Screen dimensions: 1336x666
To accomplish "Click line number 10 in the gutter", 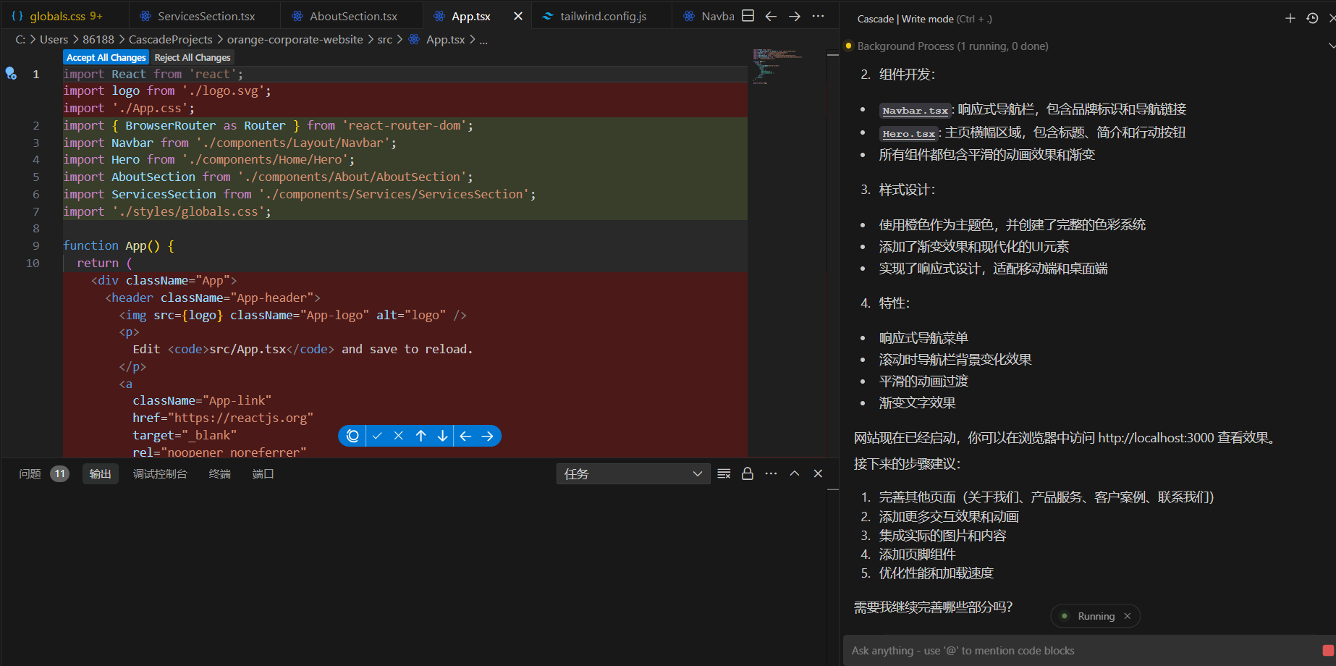I will click(33, 263).
